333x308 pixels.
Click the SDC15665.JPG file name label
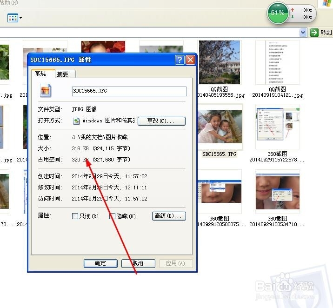220,154
